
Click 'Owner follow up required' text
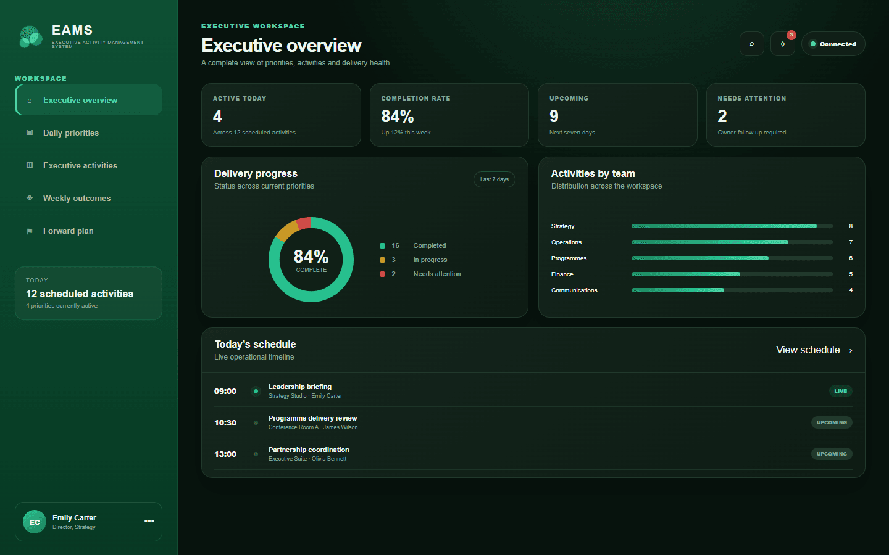click(751, 133)
